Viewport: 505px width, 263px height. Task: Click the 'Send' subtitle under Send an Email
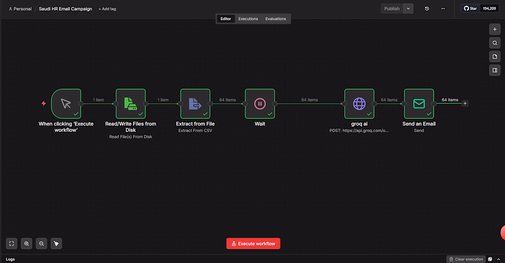pyautogui.click(x=419, y=130)
